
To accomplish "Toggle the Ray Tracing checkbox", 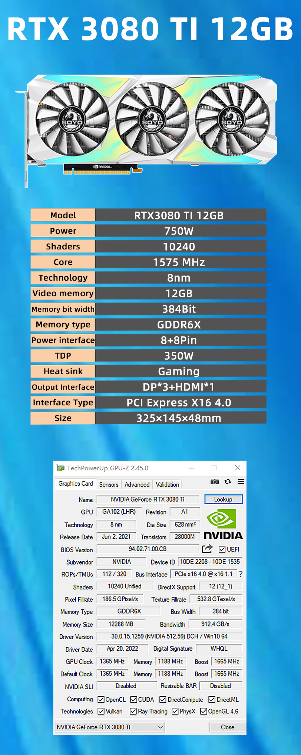I will [x=133, y=712].
